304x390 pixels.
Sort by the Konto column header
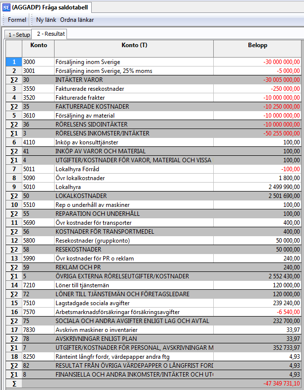click(39, 49)
